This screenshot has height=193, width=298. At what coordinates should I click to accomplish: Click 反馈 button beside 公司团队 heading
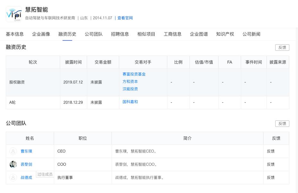[x=282, y=124]
